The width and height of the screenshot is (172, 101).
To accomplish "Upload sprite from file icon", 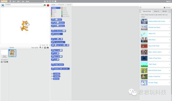I will coord(45,47).
